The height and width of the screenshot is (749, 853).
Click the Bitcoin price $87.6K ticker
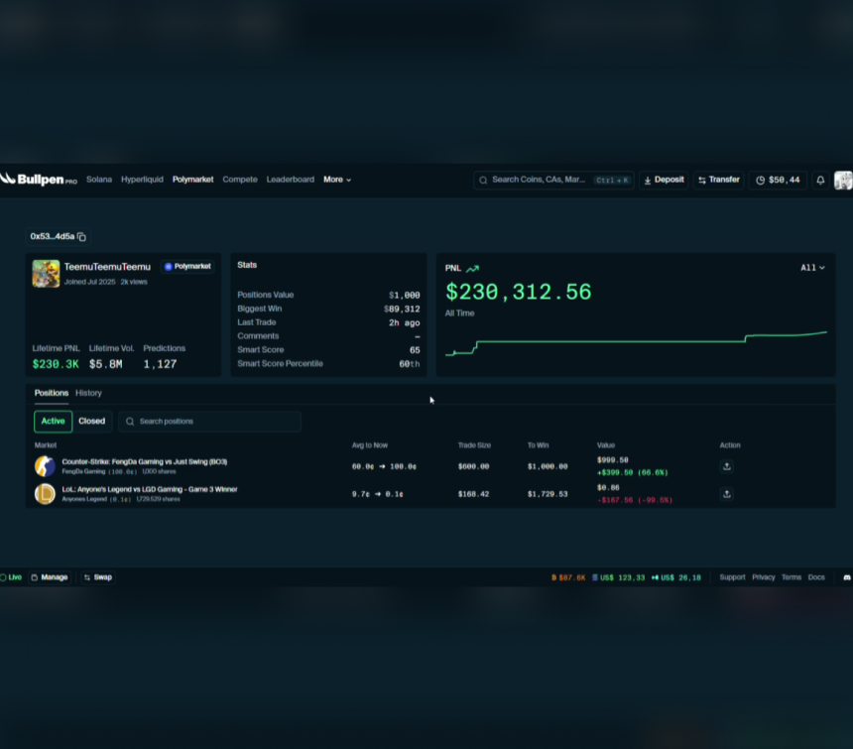tap(568, 577)
